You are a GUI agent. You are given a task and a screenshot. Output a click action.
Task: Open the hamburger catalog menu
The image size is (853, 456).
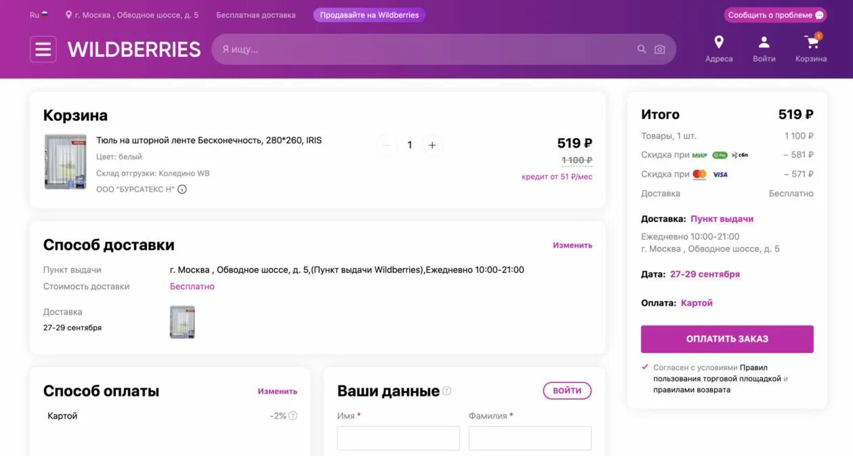(x=43, y=49)
